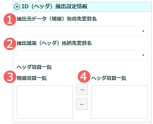This screenshot has width=153, height=124.
Task: Click the red number 2 badge
Action: tap(10, 44)
